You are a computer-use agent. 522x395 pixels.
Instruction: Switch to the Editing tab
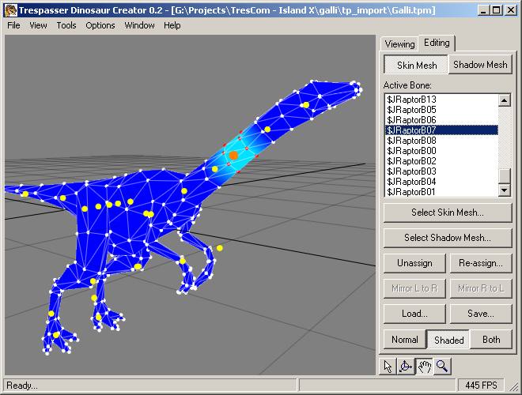click(437, 43)
